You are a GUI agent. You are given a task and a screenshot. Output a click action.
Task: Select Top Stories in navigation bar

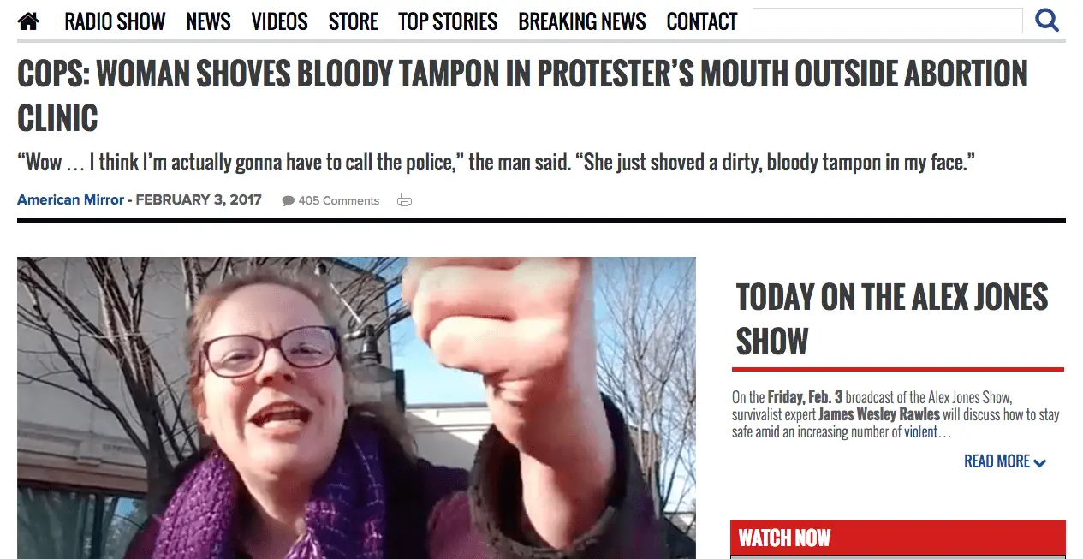tap(448, 21)
